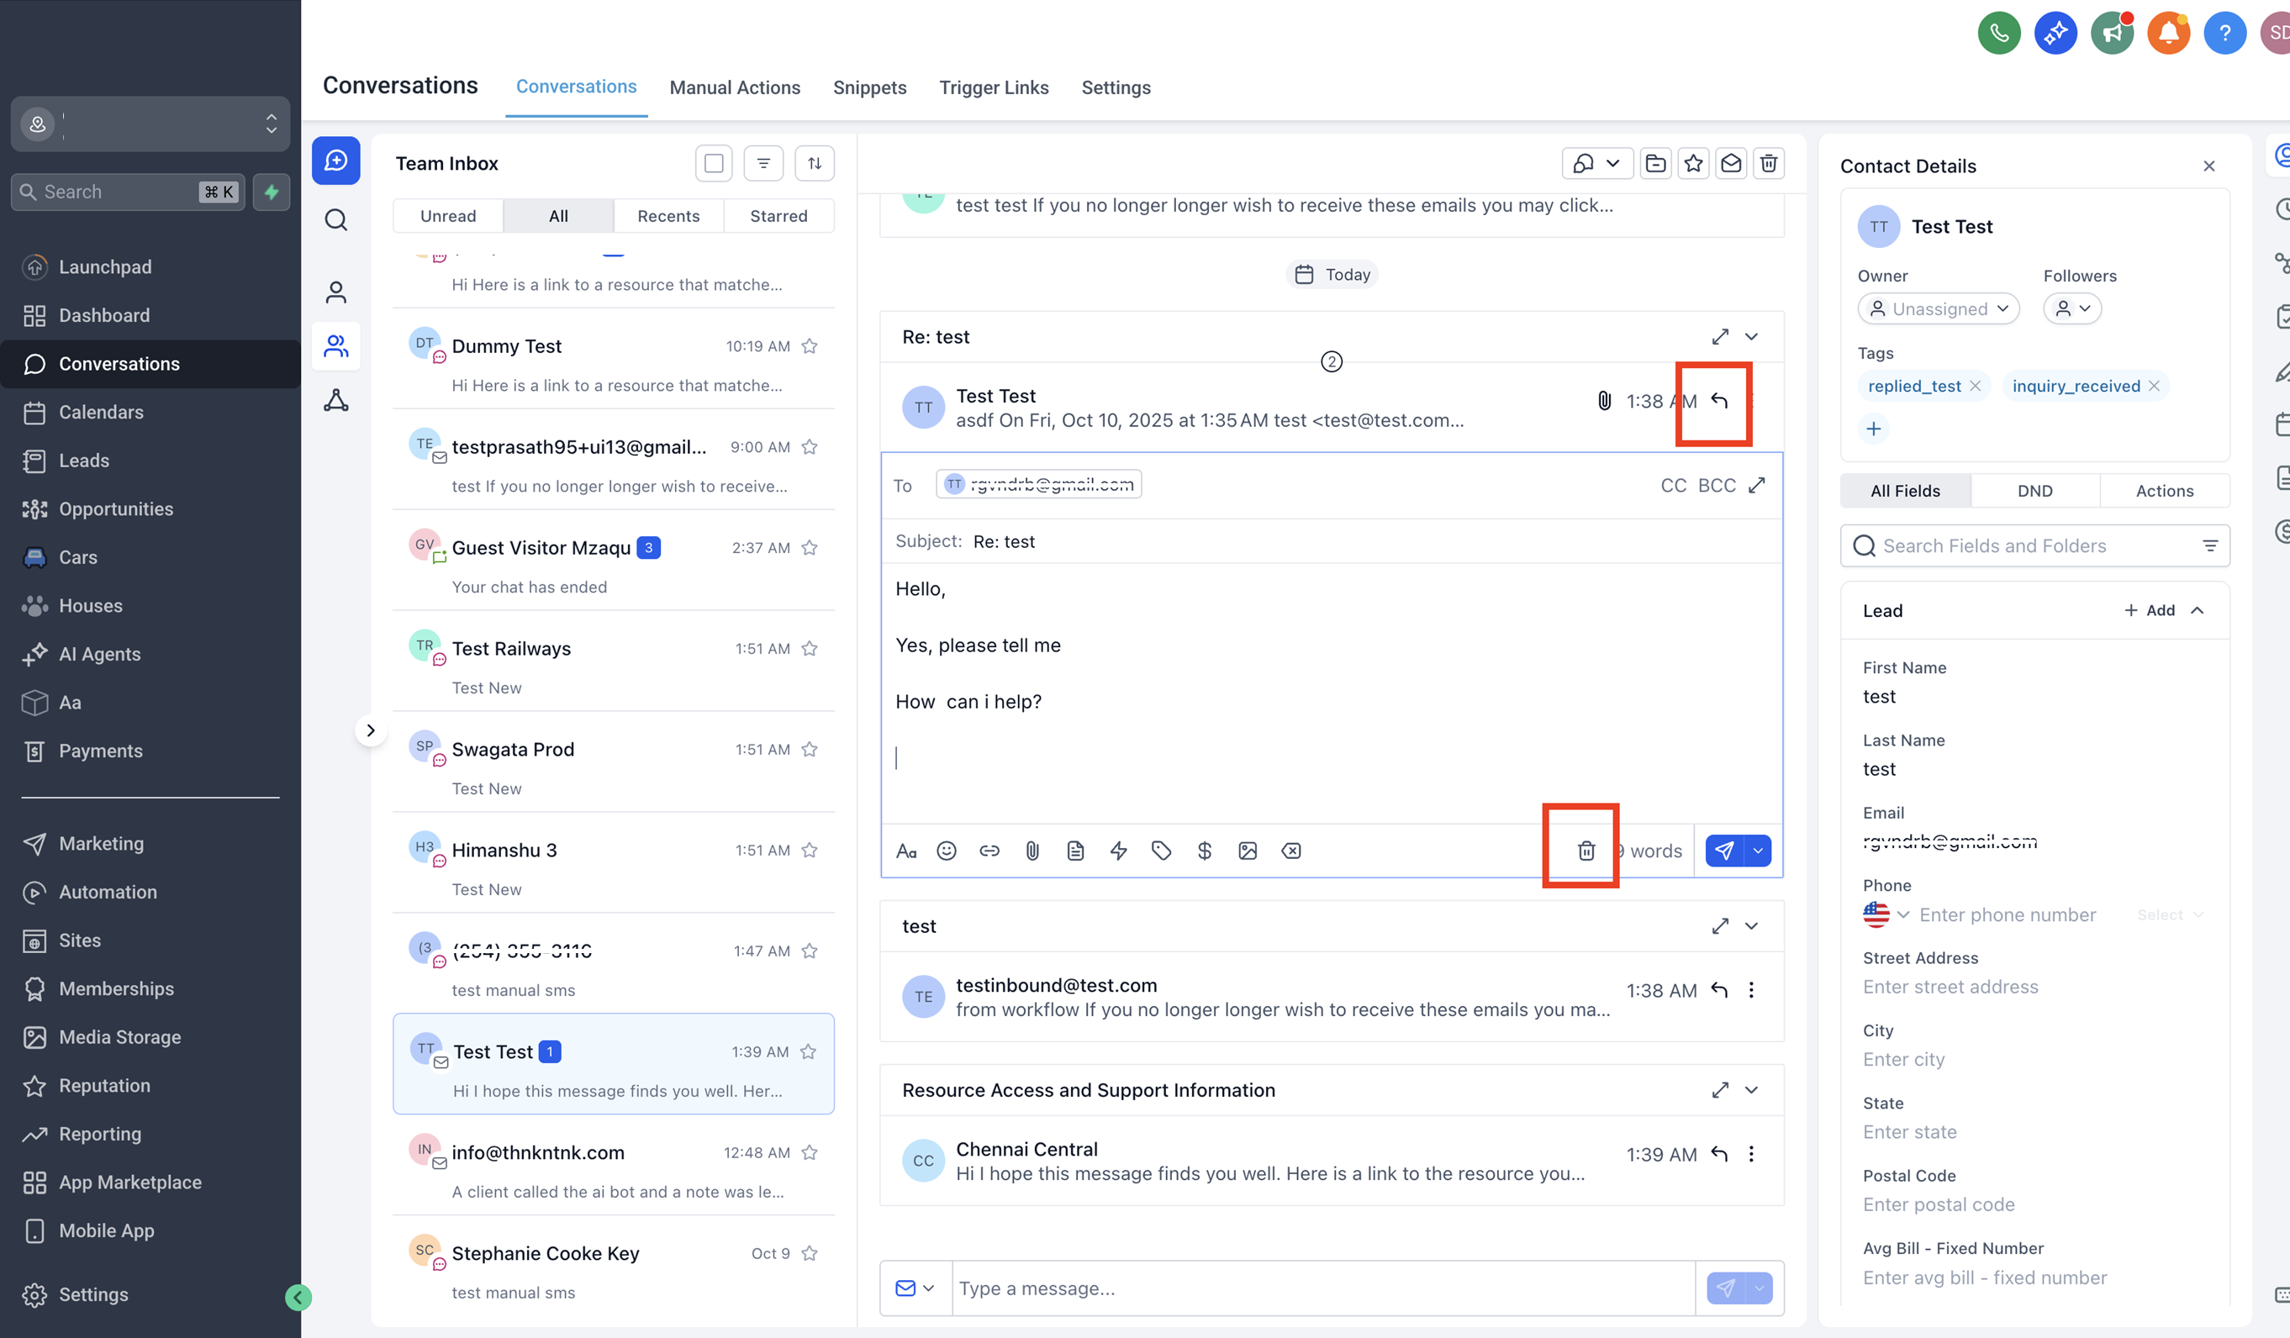Click the trash icon in email composer
This screenshot has width=2290, height=1338.
(1586, 851)
